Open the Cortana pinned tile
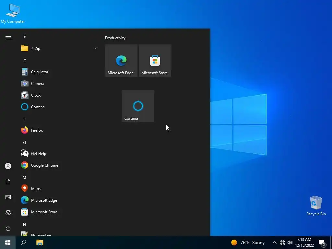This screenshot has height=249, width=332. [138, 106]
